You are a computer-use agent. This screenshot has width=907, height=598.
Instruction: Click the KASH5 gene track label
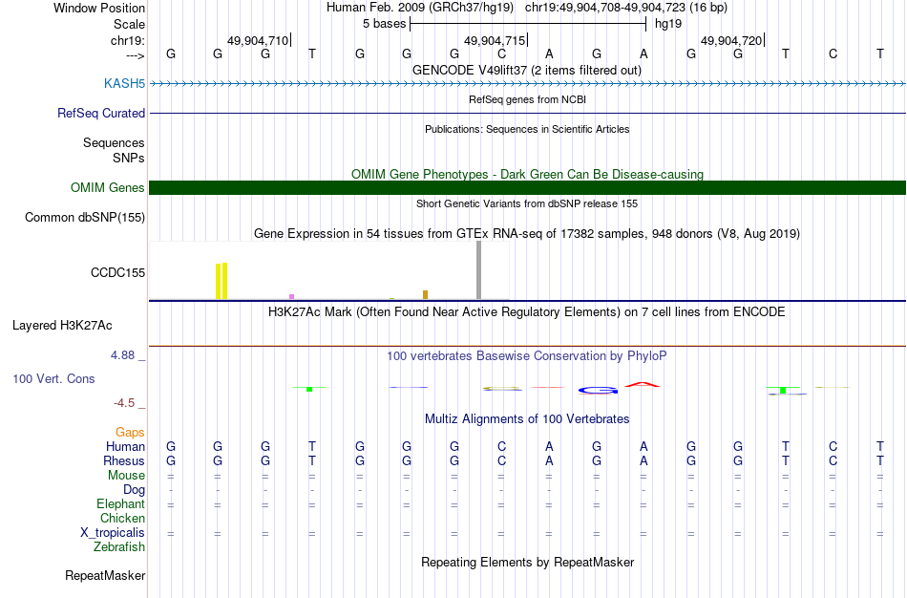coord(124,83)
